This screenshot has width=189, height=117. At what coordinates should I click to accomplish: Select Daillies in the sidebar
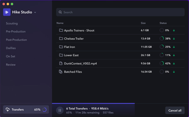tap(11, 48)
